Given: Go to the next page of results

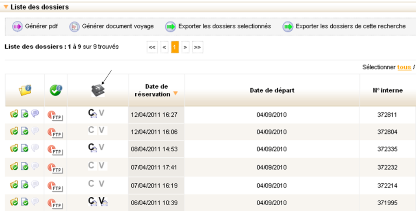Looking at the screenshot, I should click(x=185, y=47).
